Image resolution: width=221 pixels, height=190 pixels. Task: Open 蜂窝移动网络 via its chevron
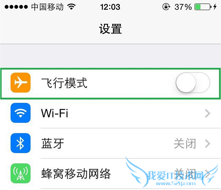(207, 174)
